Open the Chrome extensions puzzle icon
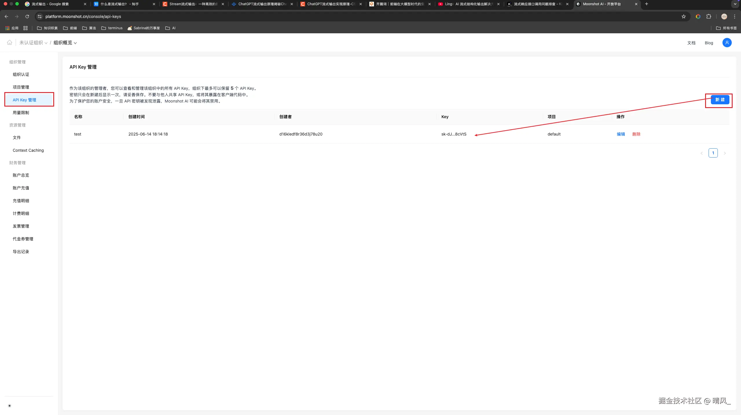The width and height of the screenshot is (741, 415). (709, 17)
